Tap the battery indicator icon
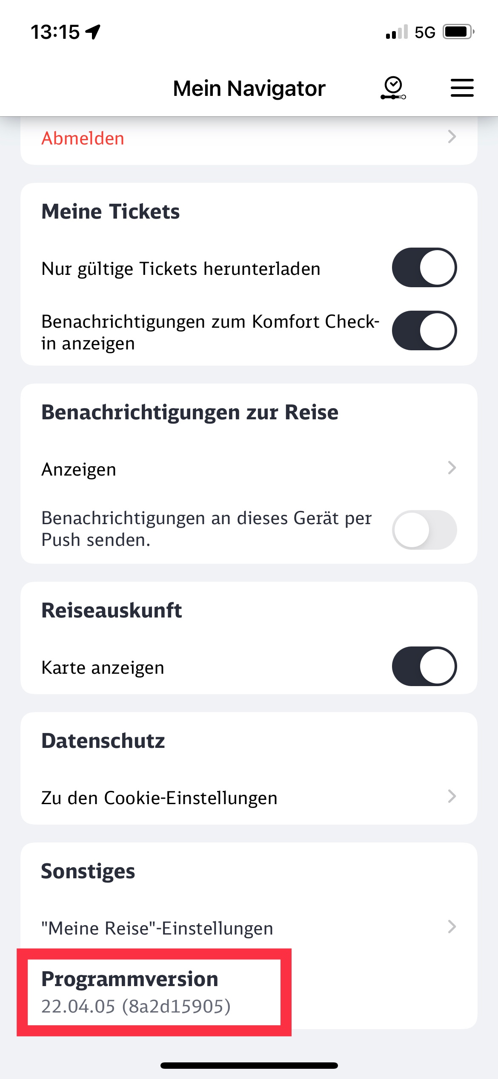The width and height of the screenshot is (498, 1079). [x=458, y=32]
